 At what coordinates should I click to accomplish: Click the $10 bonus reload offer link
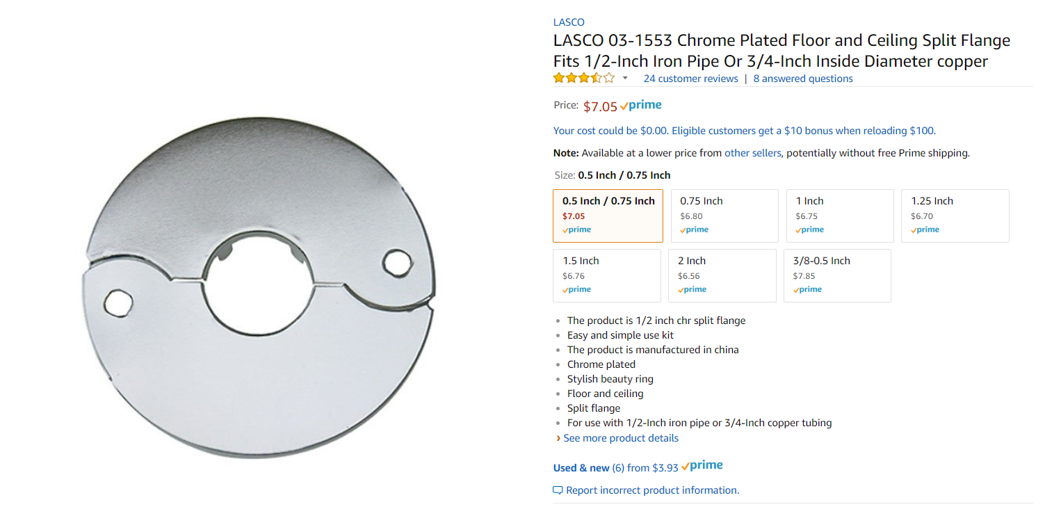point(745,131)
